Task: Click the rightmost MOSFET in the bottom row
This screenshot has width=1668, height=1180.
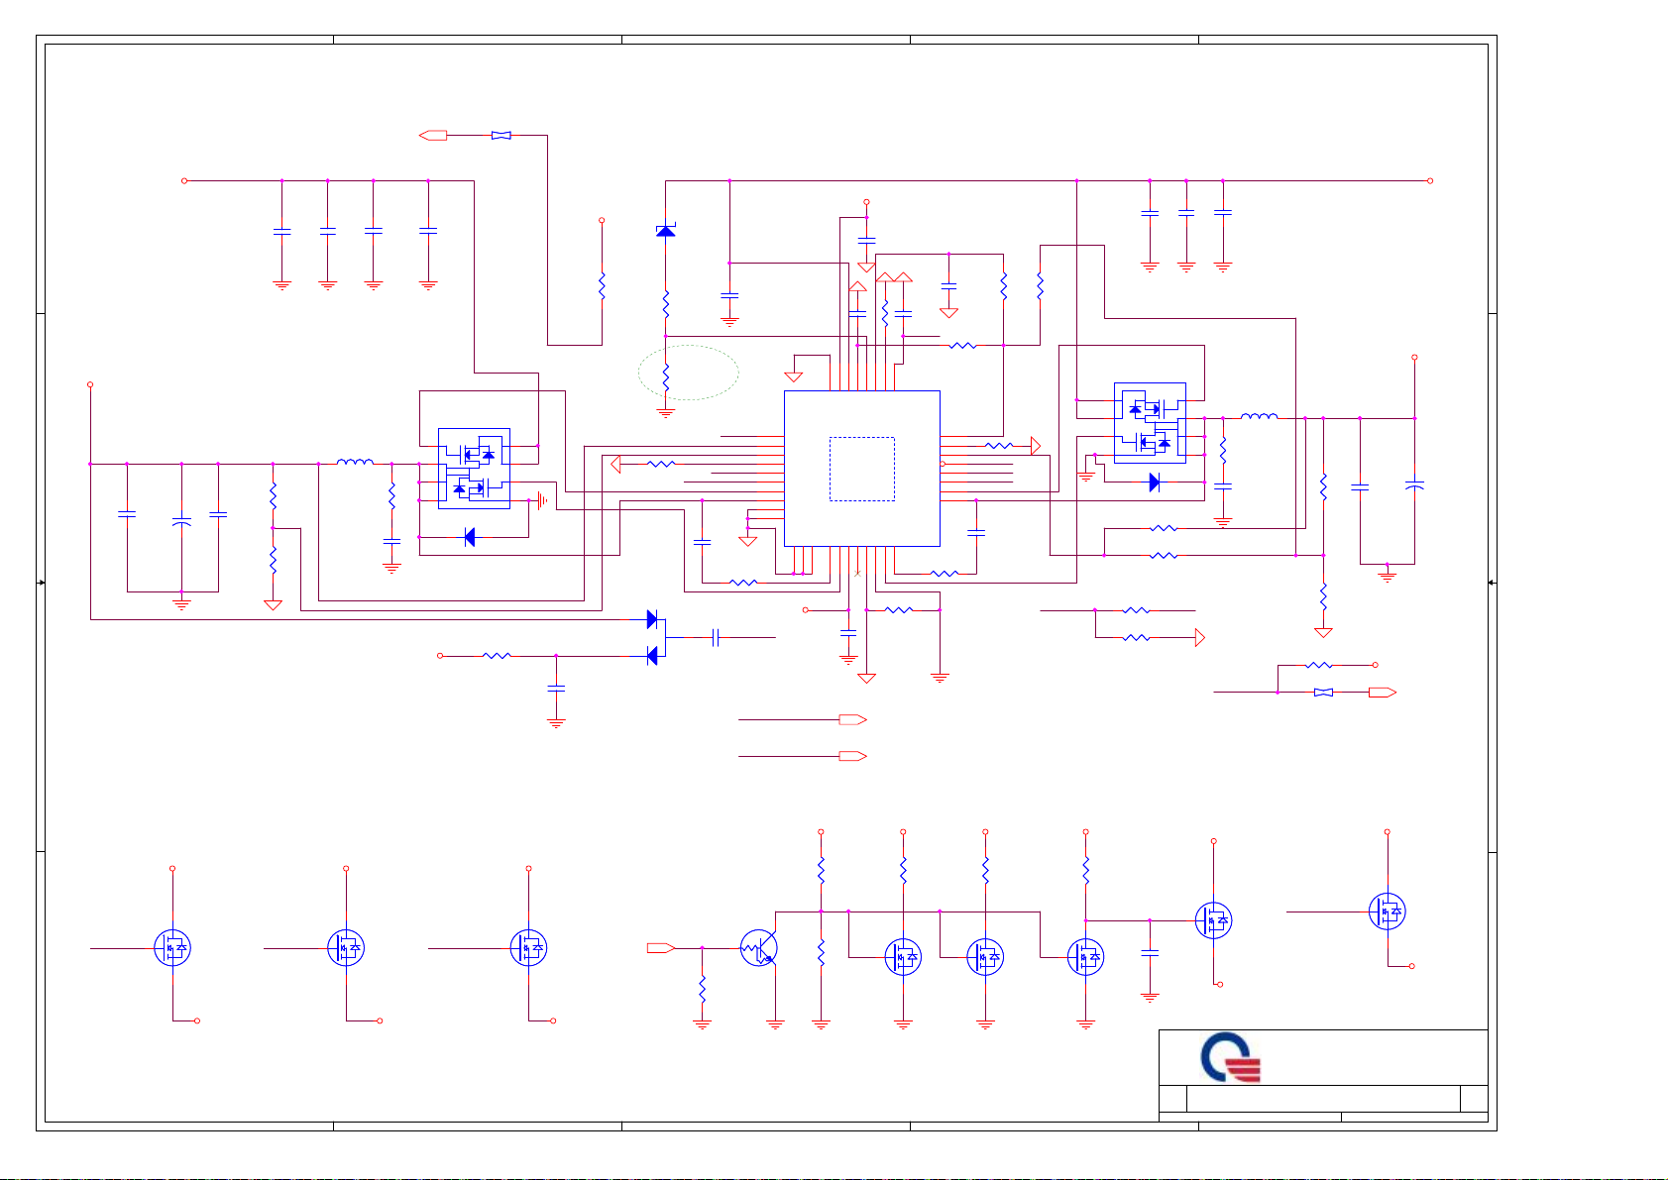Action: [x=1388, y=912]
